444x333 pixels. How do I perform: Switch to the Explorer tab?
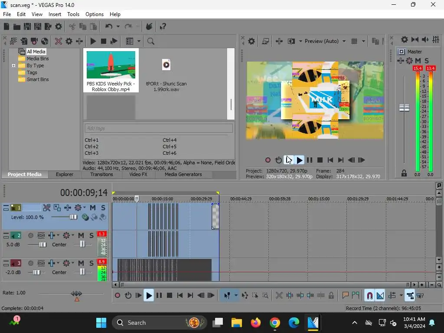65,174
